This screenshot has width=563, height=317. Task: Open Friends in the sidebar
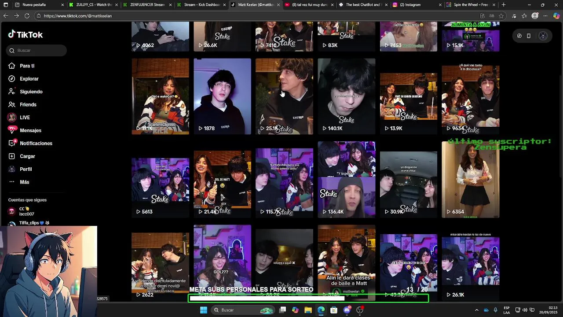pos(22,104)
